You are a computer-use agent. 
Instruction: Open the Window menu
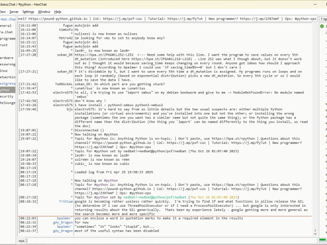pyautogui.click(x=44, y=11)
